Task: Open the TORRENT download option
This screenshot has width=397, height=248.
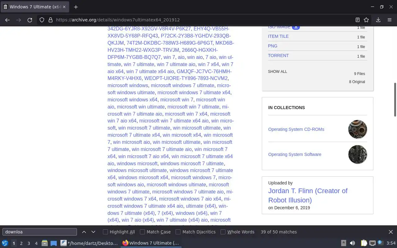Action: point(278,55)
